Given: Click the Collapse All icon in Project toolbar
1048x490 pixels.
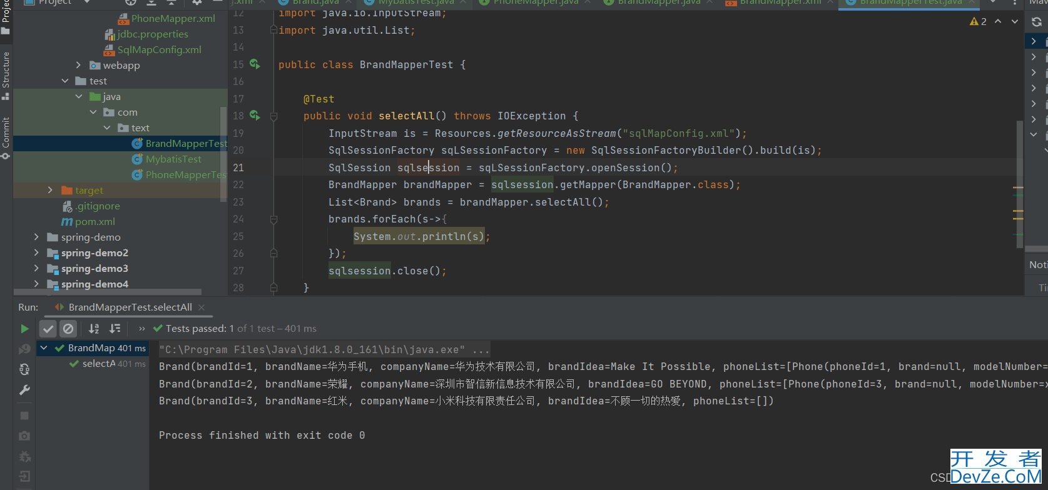Looking at the screenshot, I should coord(171,2).
